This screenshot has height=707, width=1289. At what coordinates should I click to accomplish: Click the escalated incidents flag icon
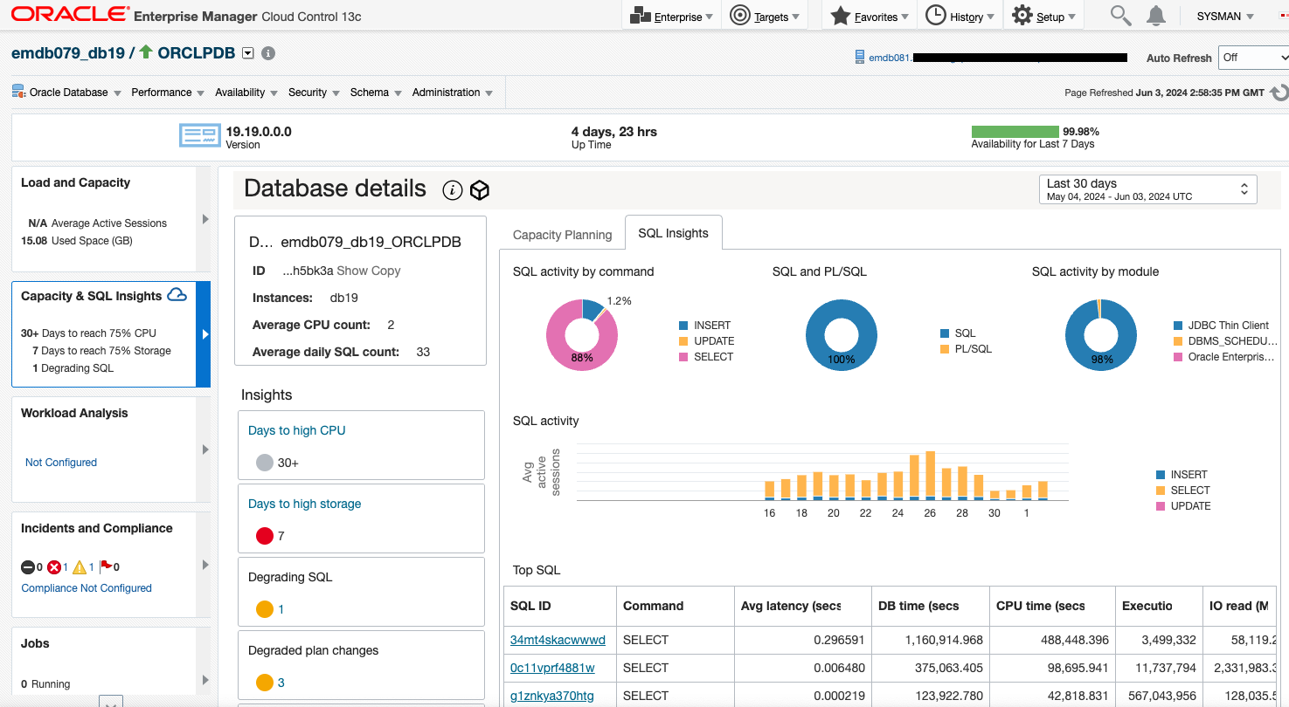tap(106, 566)
